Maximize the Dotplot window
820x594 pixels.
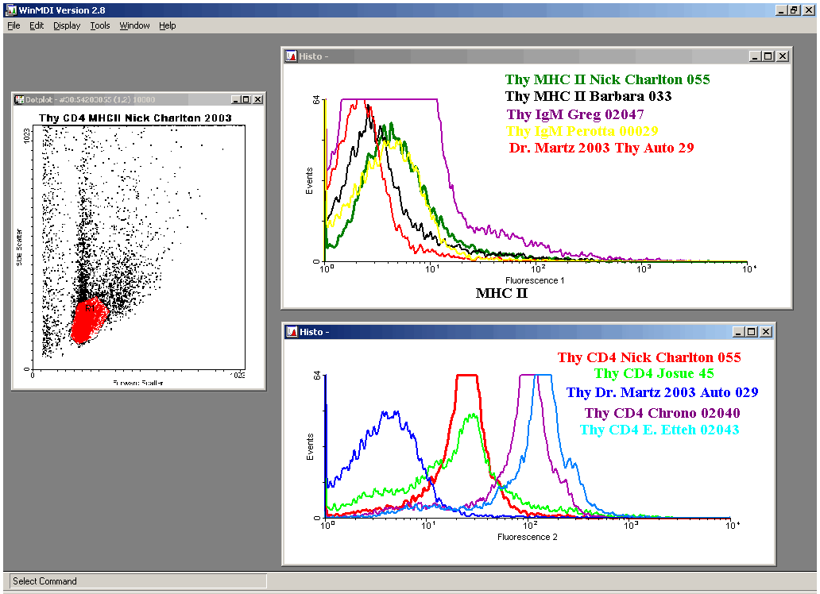point(246,99)
